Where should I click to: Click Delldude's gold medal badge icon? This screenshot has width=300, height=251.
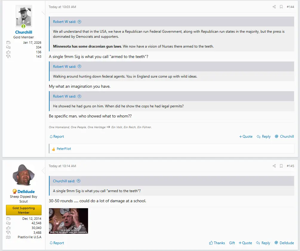[15, 191]
